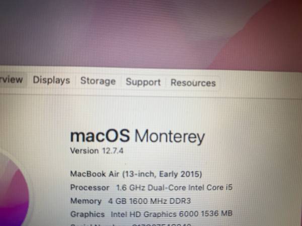Click the Monterey heading word
Viewport: 302px width, 226px height.
pyautogui.click(x=170, y=137)
